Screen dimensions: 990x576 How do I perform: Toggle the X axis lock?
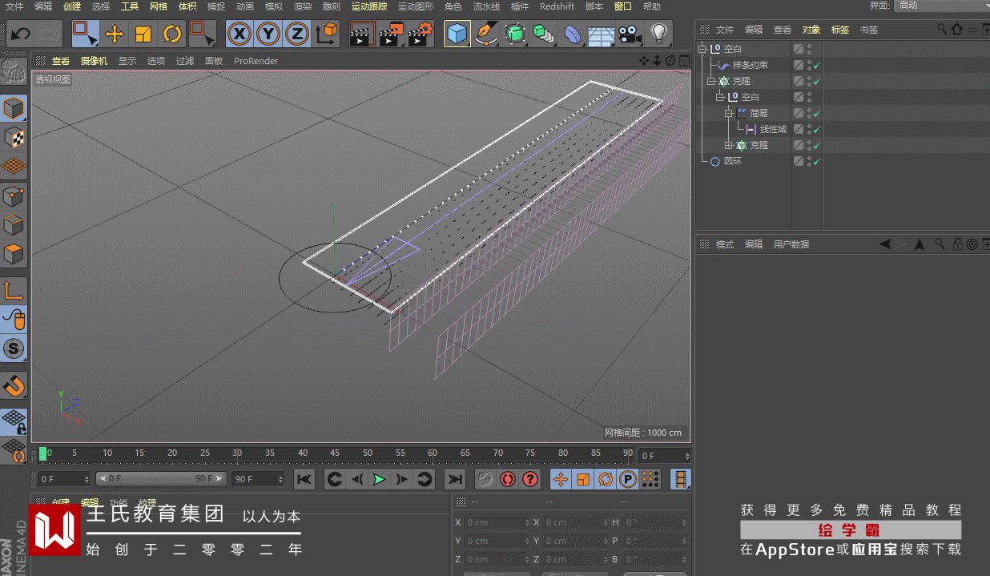pyautogui.click(x=239, y=34)
